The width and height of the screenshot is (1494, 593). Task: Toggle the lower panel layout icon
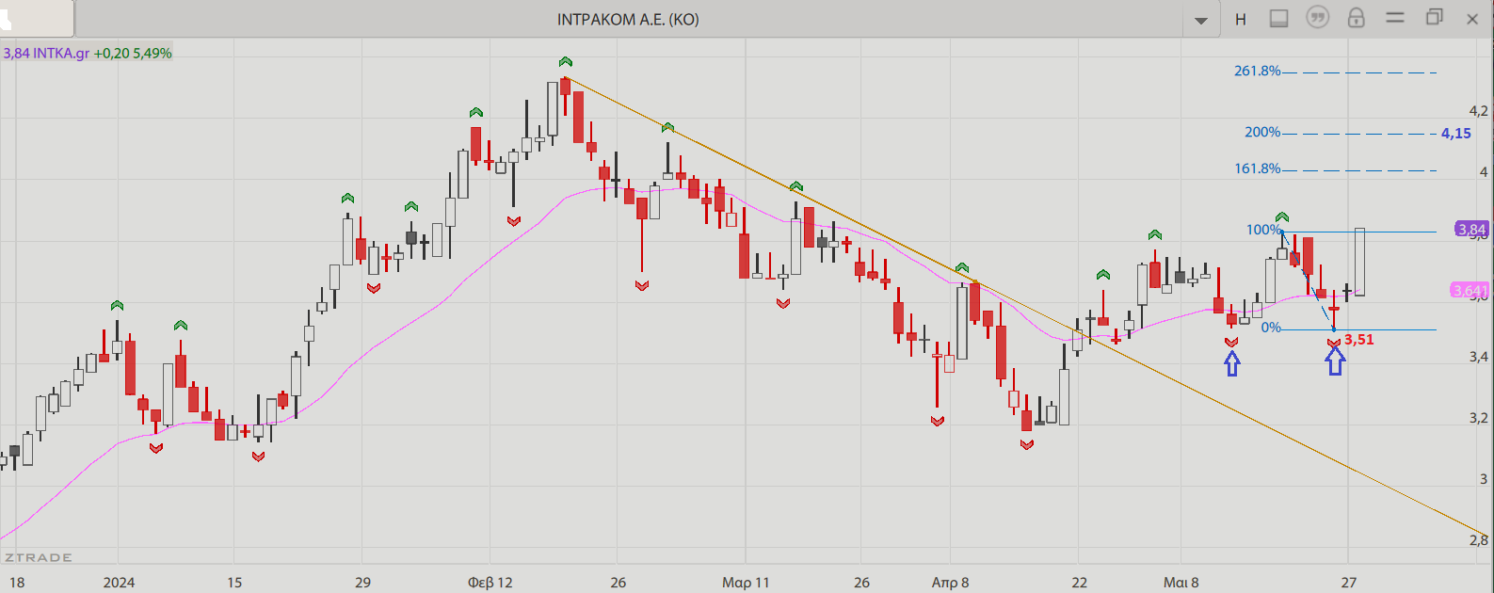(x=1278, y=19)
